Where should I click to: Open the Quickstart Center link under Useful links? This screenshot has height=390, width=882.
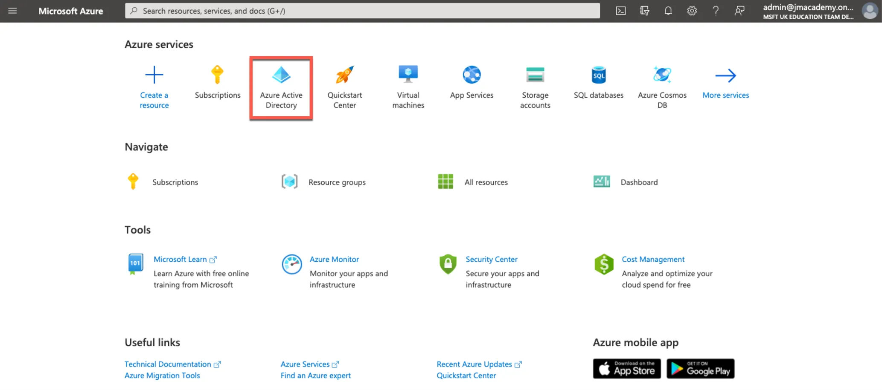click(466, 376)
